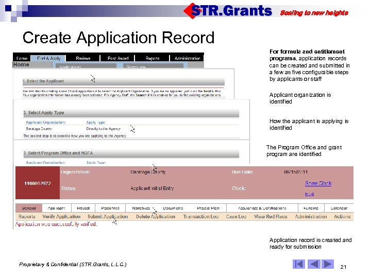Go to next slide arrow button
This screenshot has height=278, width=371.
(328, 264)
